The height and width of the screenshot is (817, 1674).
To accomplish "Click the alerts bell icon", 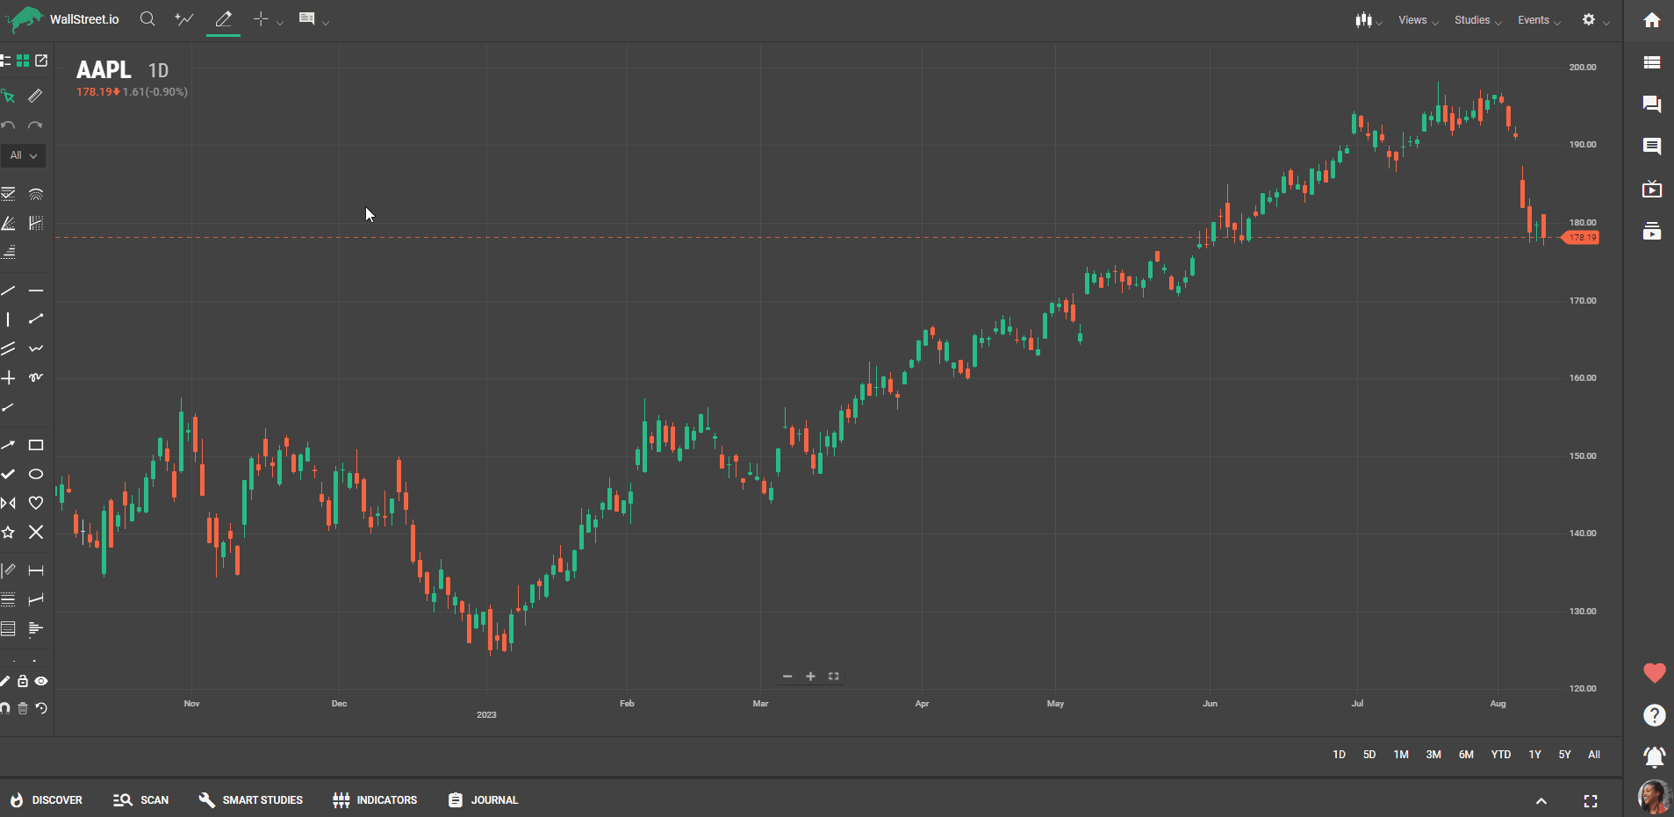I will coord(1654,756).
